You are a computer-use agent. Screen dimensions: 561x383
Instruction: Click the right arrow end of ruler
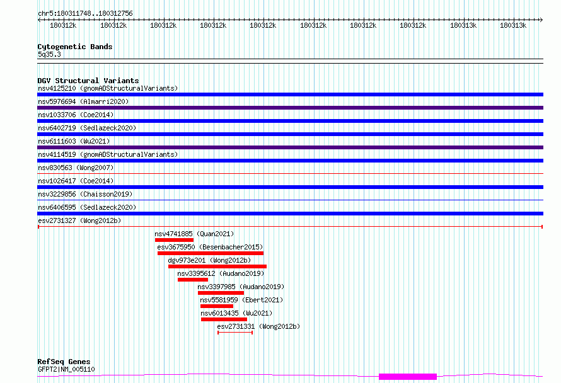[x=541, y=20]
